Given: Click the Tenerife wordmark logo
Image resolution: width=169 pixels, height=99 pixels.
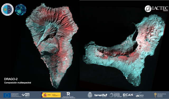Looking at the screenshot, I should (x=101, y=95).
